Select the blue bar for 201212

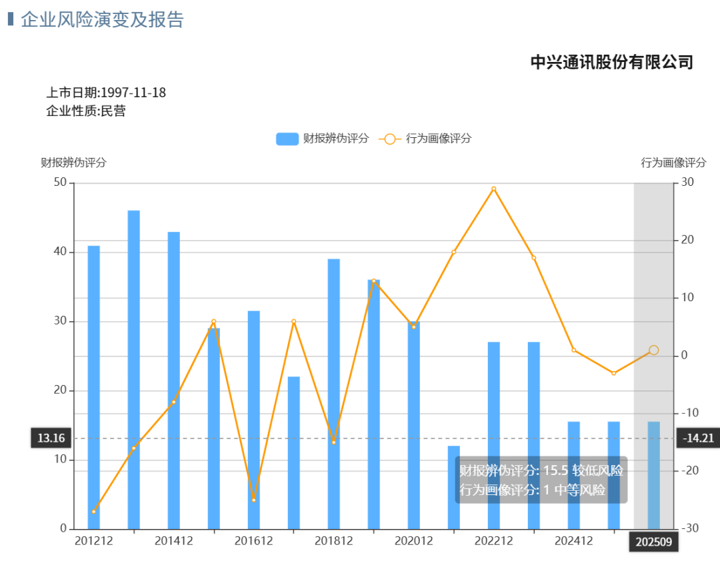94,387
